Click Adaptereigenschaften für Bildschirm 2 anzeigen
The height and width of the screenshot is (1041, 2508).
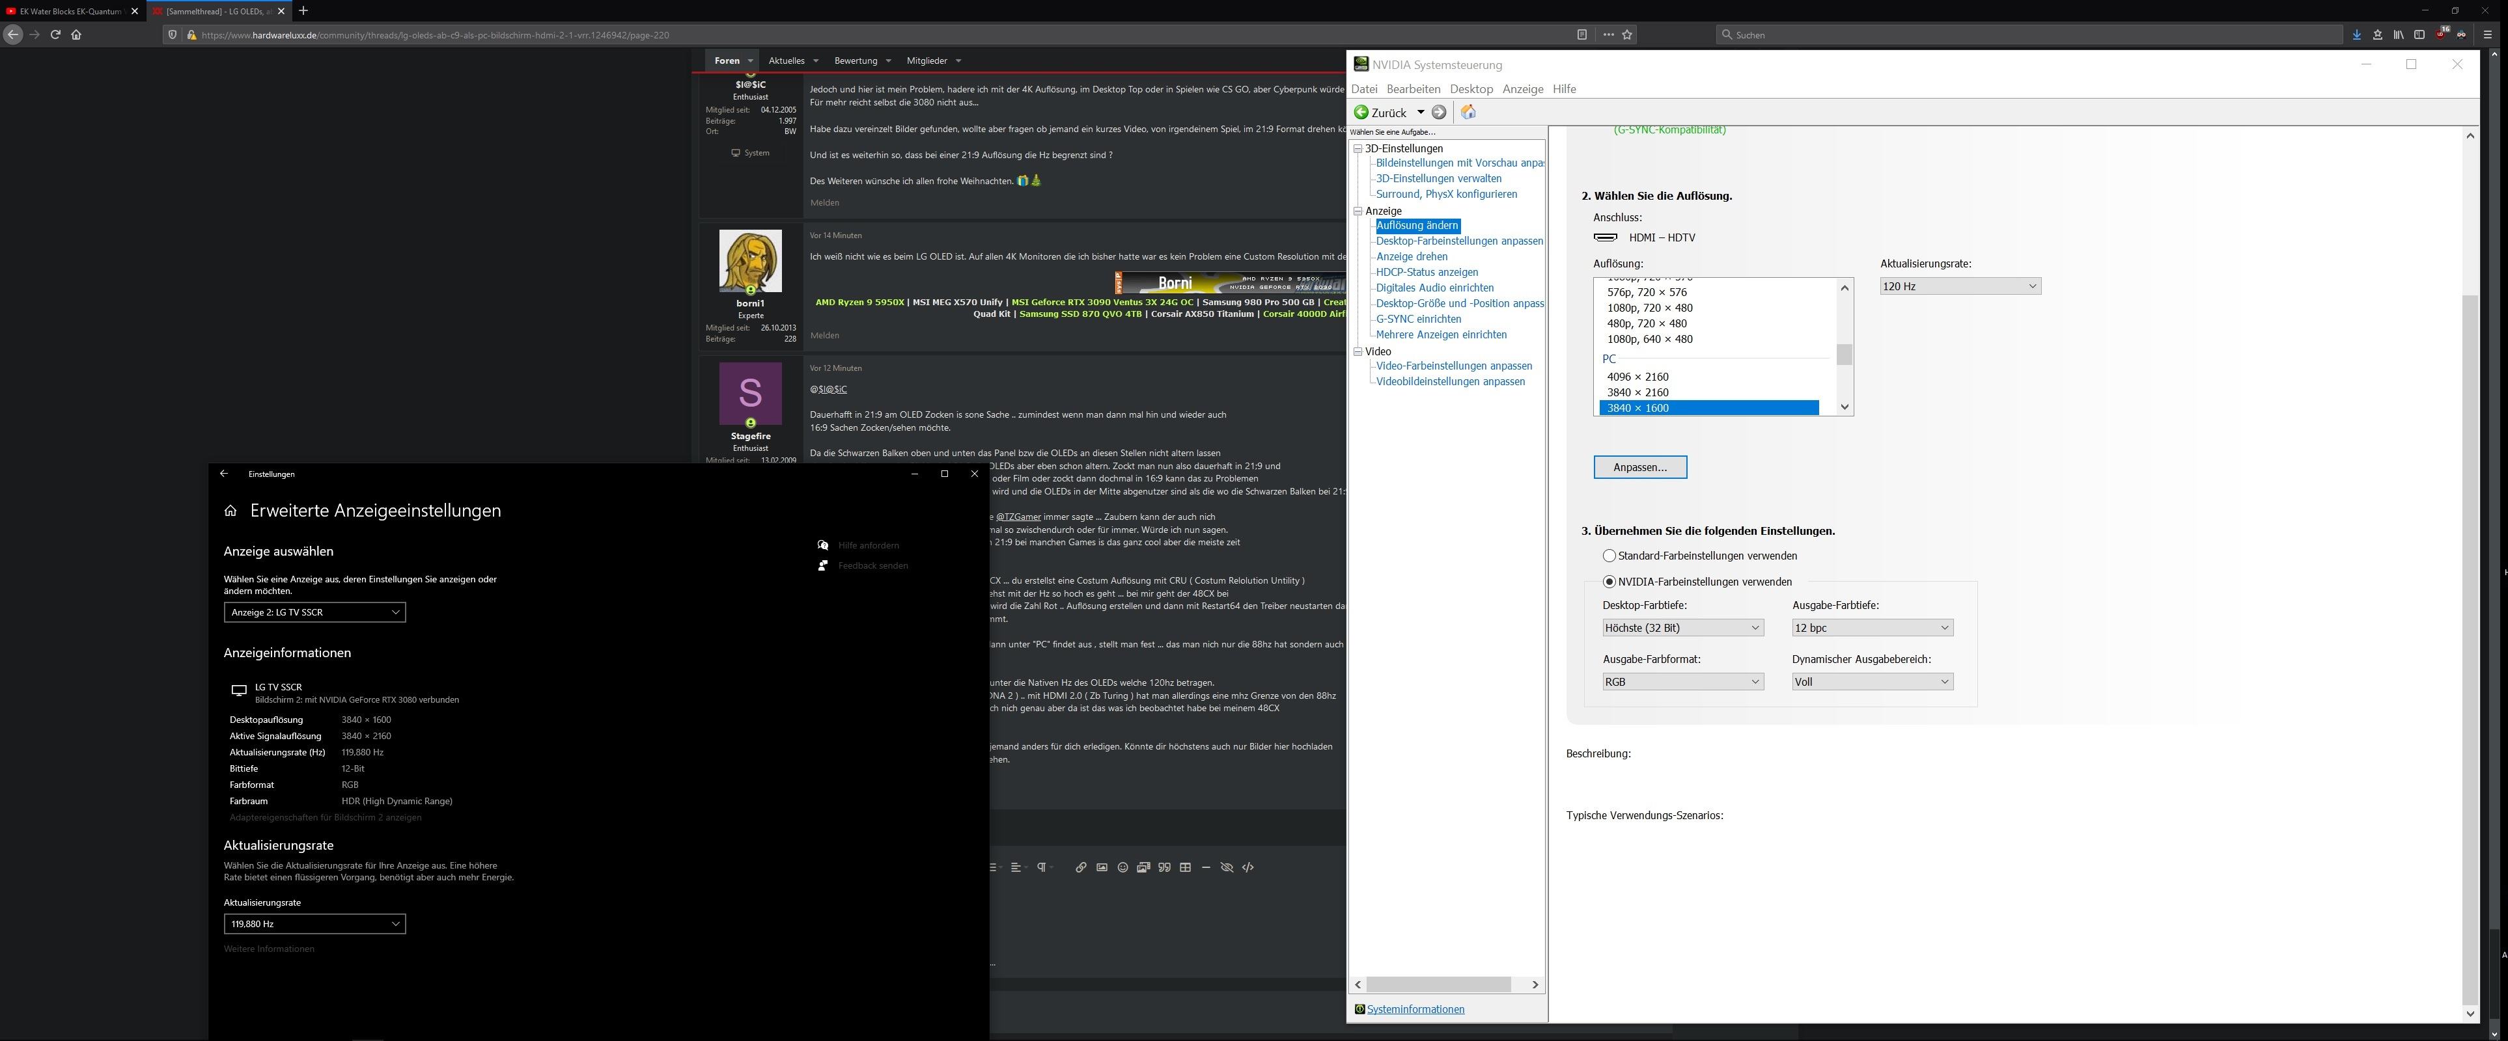(325, 817)
